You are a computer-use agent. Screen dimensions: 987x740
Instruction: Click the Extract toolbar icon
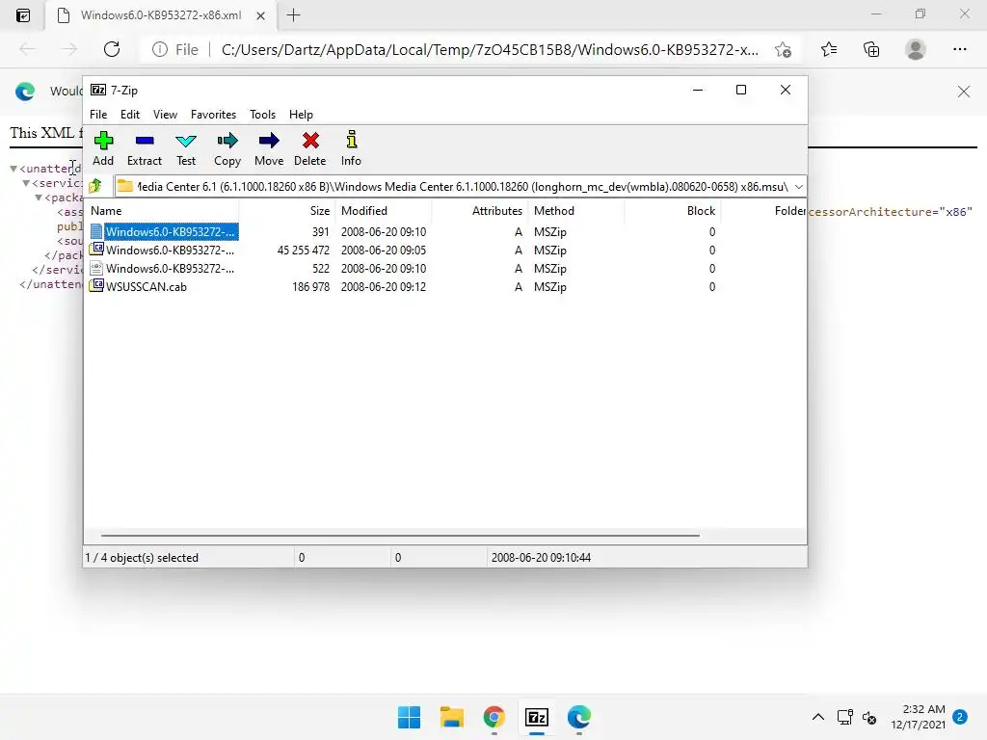click(x=145, y=148)
